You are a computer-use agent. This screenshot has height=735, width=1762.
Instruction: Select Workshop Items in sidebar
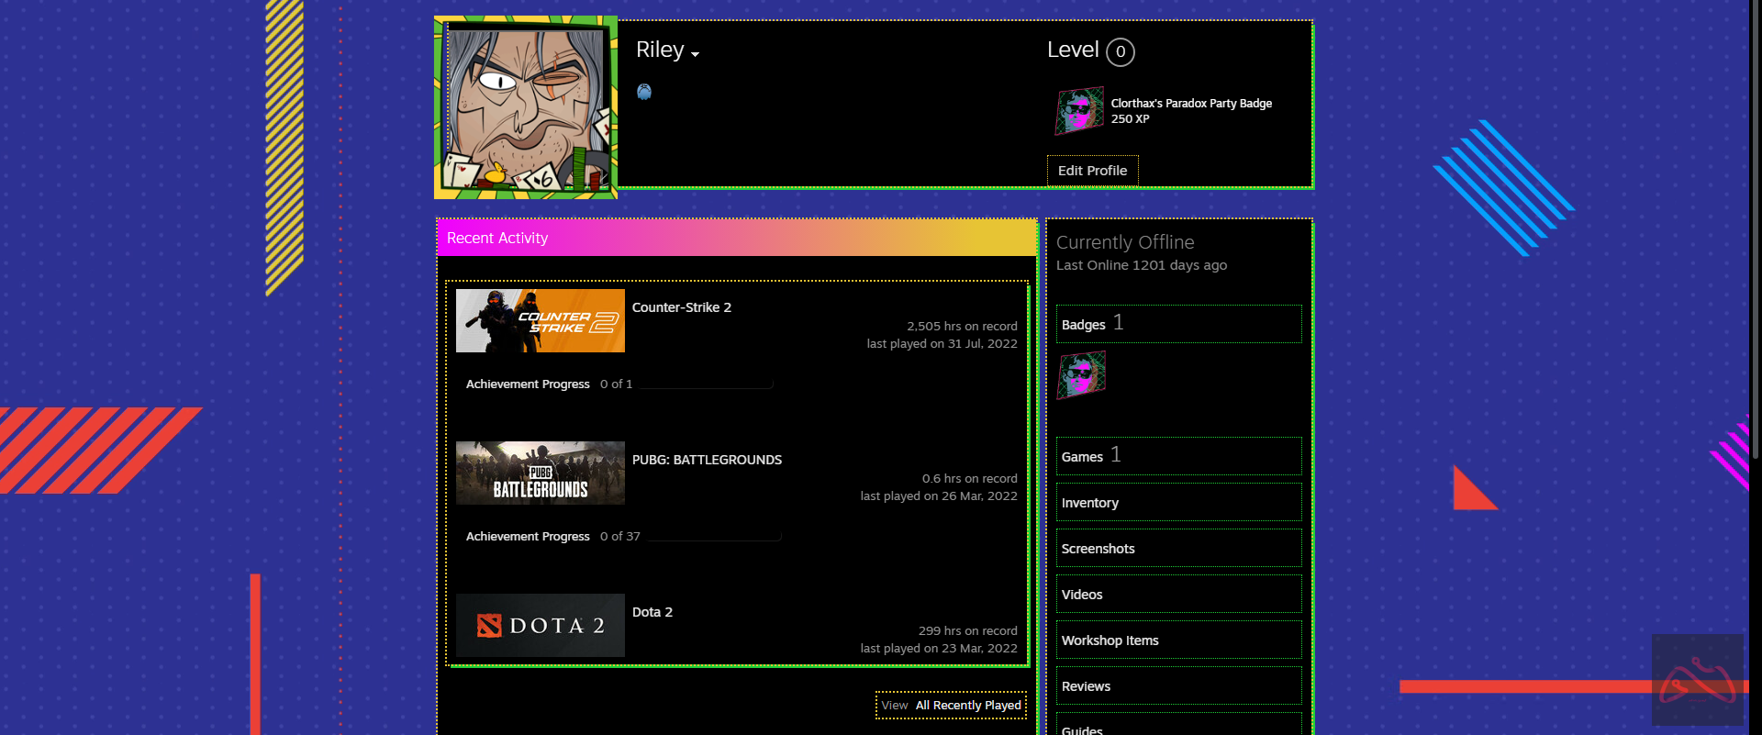[1110, 640]
